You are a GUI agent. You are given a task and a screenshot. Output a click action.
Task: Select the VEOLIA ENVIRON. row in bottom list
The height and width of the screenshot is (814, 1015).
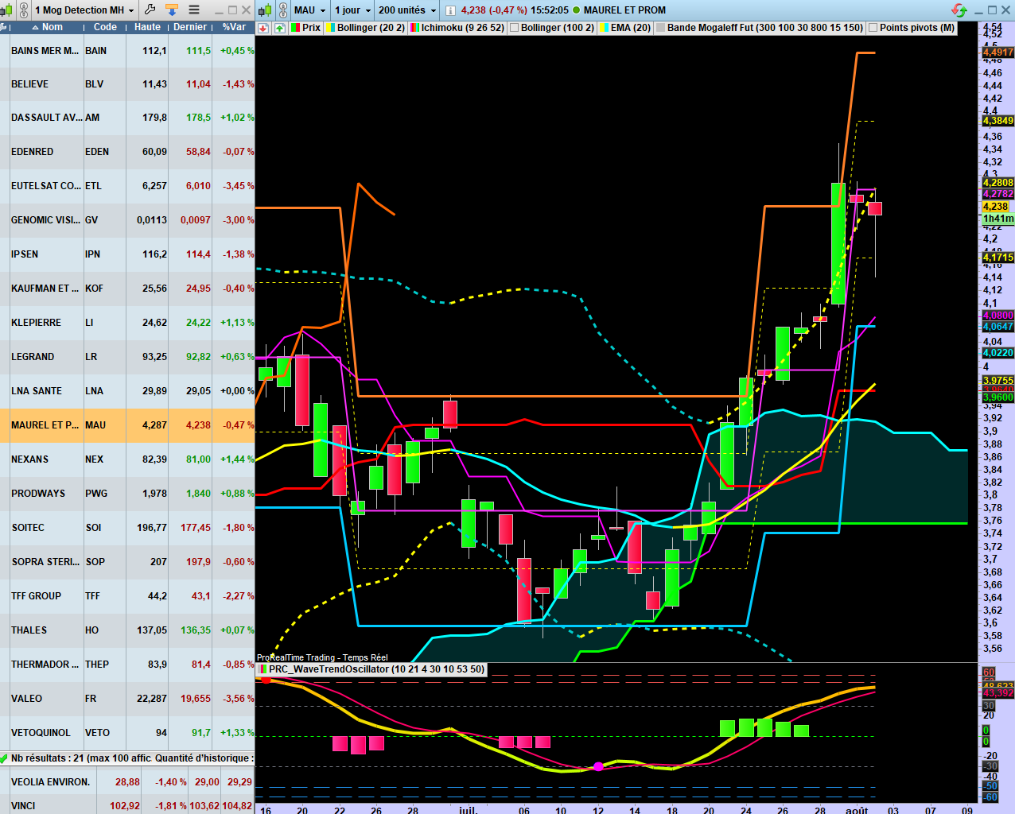(127, 781)
